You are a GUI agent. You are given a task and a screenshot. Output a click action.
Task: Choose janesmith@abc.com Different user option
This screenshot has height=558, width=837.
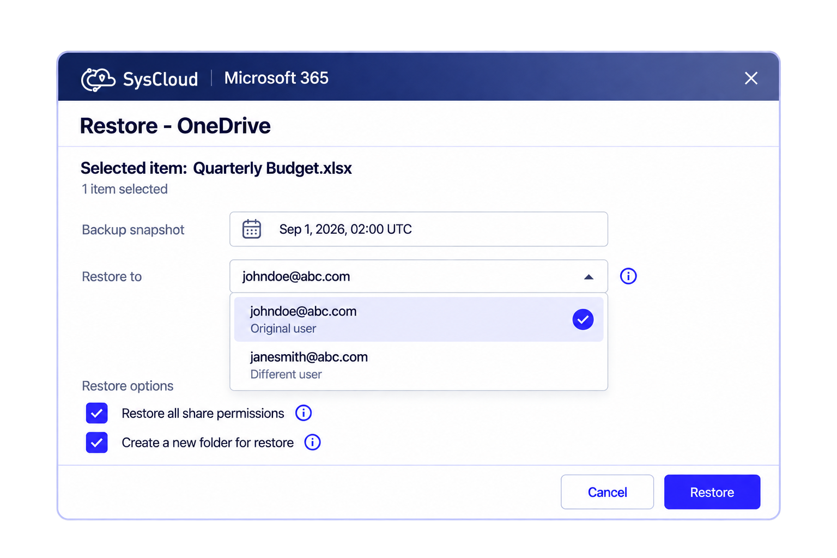click(418, 365)
